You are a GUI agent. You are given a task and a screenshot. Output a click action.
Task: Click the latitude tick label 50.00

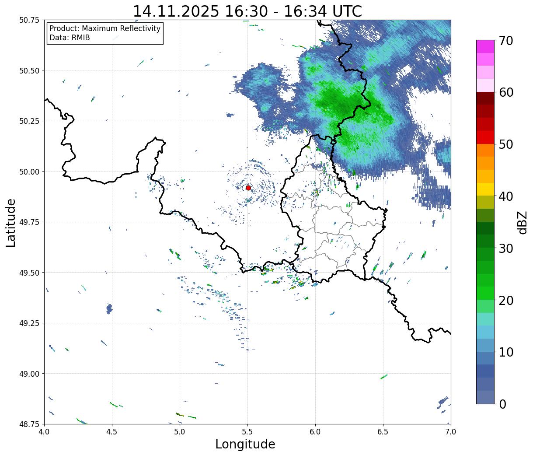[29, 171]
